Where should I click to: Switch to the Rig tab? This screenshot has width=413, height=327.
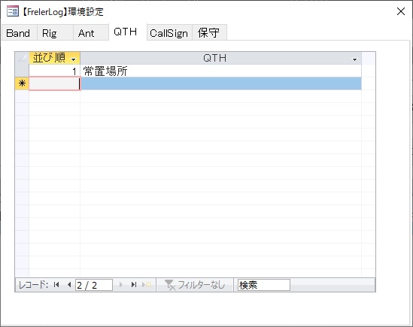(50, 33)
